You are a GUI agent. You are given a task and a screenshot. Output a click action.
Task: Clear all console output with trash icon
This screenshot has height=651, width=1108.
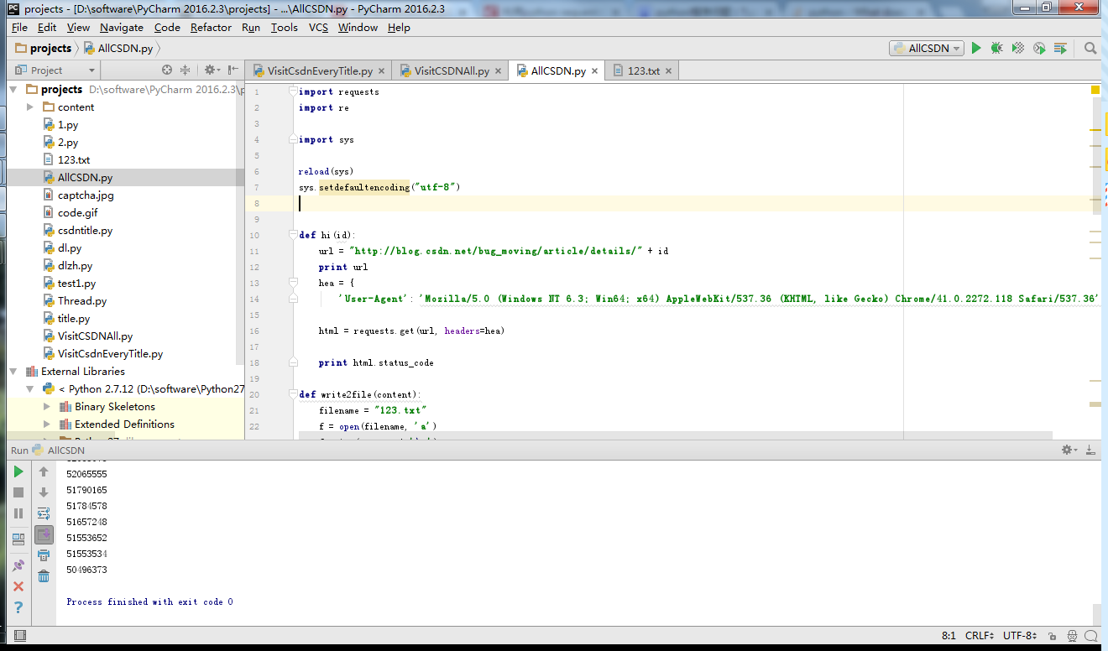point(44,575)
